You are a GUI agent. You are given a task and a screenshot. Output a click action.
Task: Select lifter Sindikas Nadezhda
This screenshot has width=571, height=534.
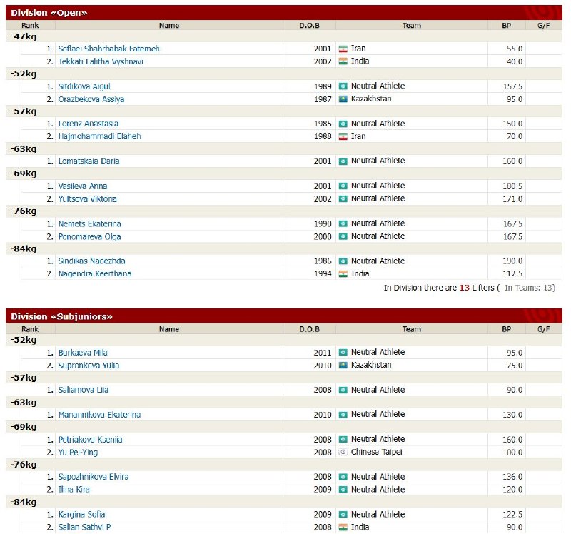coord(92,261)
